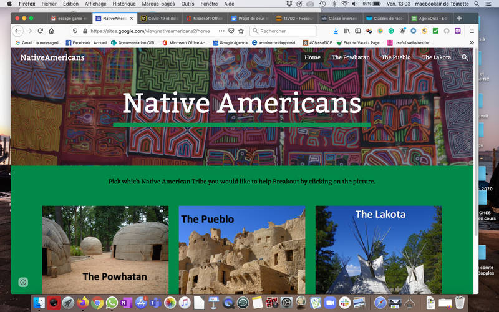The image size is (499, 312).
Task: Open the Firefox hamburger menu
Action: point(472,31)
